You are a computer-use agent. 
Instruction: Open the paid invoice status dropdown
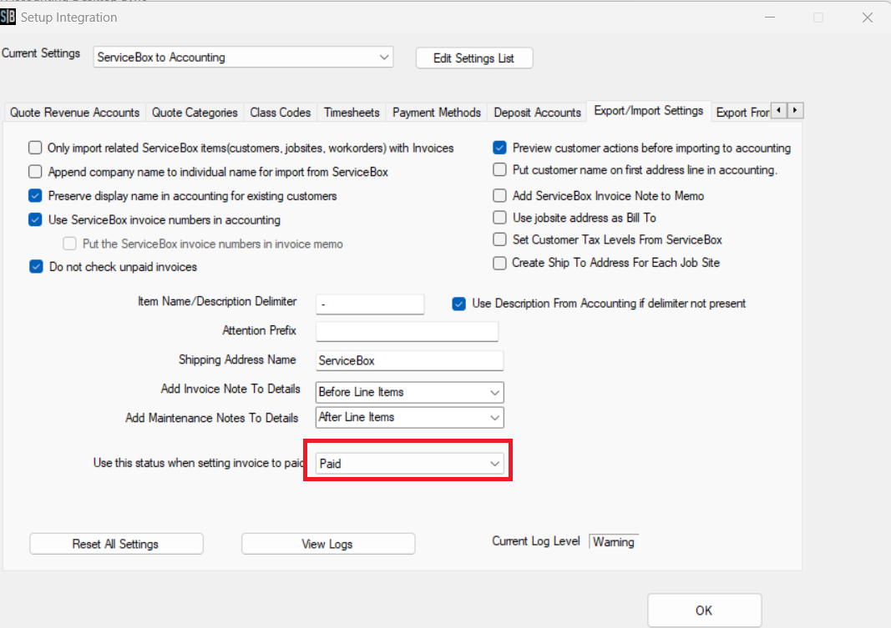[x=410, y=464]
